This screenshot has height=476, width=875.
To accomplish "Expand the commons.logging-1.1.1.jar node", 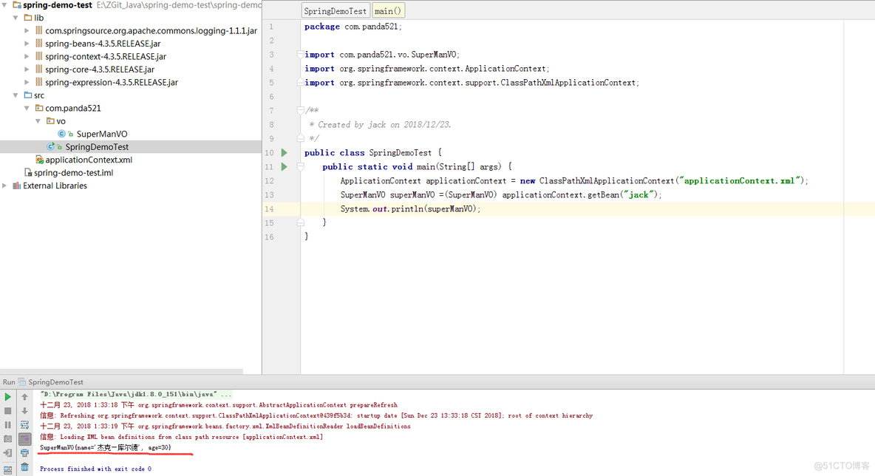I will coord(27,31).
